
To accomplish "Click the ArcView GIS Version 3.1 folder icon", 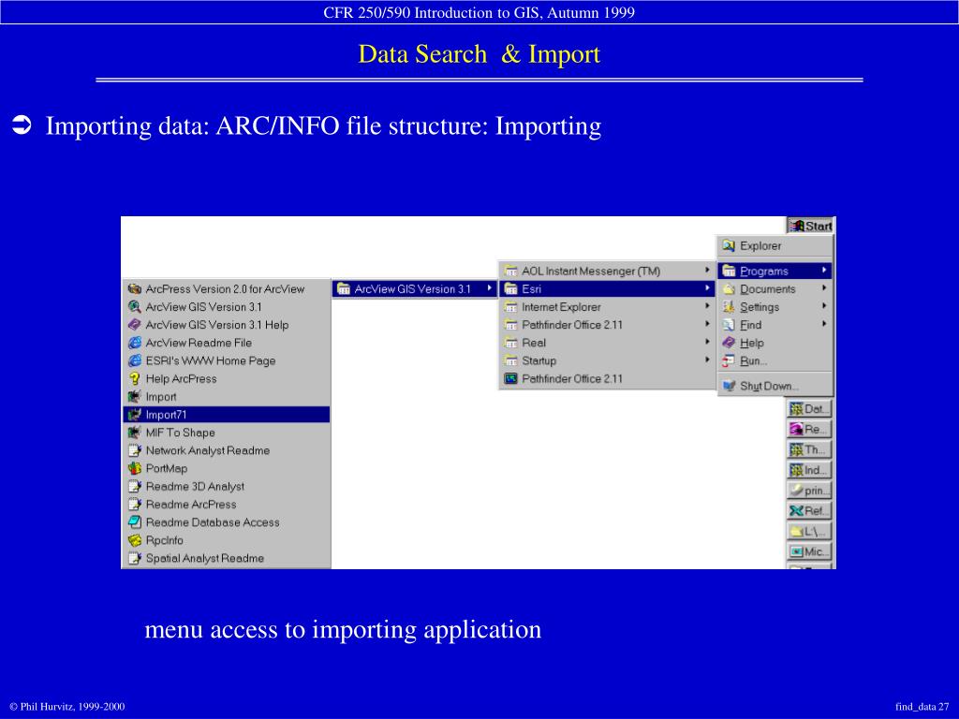I will pyautogui.click(x=343, y=288).
